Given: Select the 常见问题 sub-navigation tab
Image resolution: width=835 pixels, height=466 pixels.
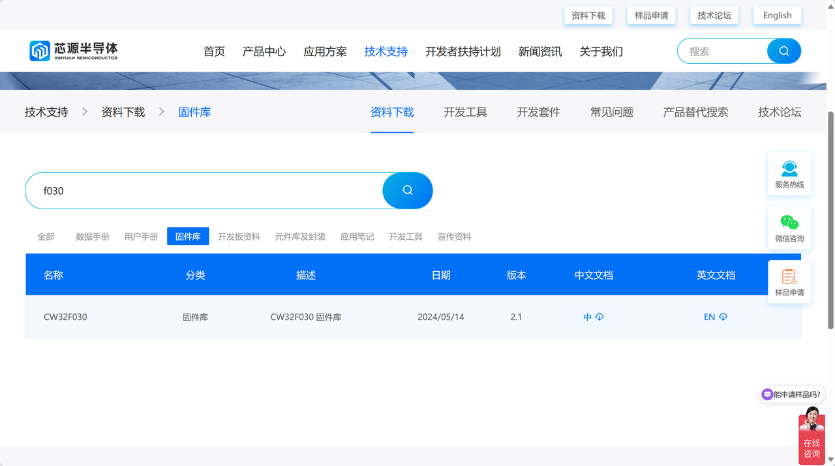Looking at the screenshot, I should pyautogui.click(x=612, y=112).
